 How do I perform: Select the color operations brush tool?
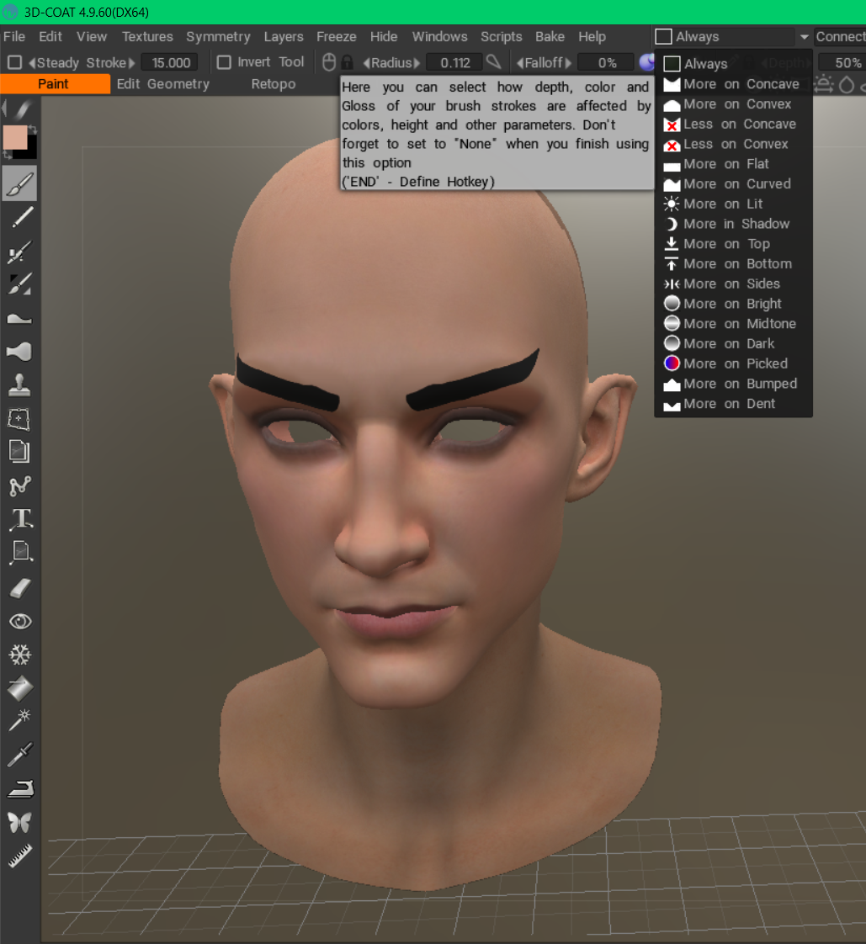coord(20,284)
